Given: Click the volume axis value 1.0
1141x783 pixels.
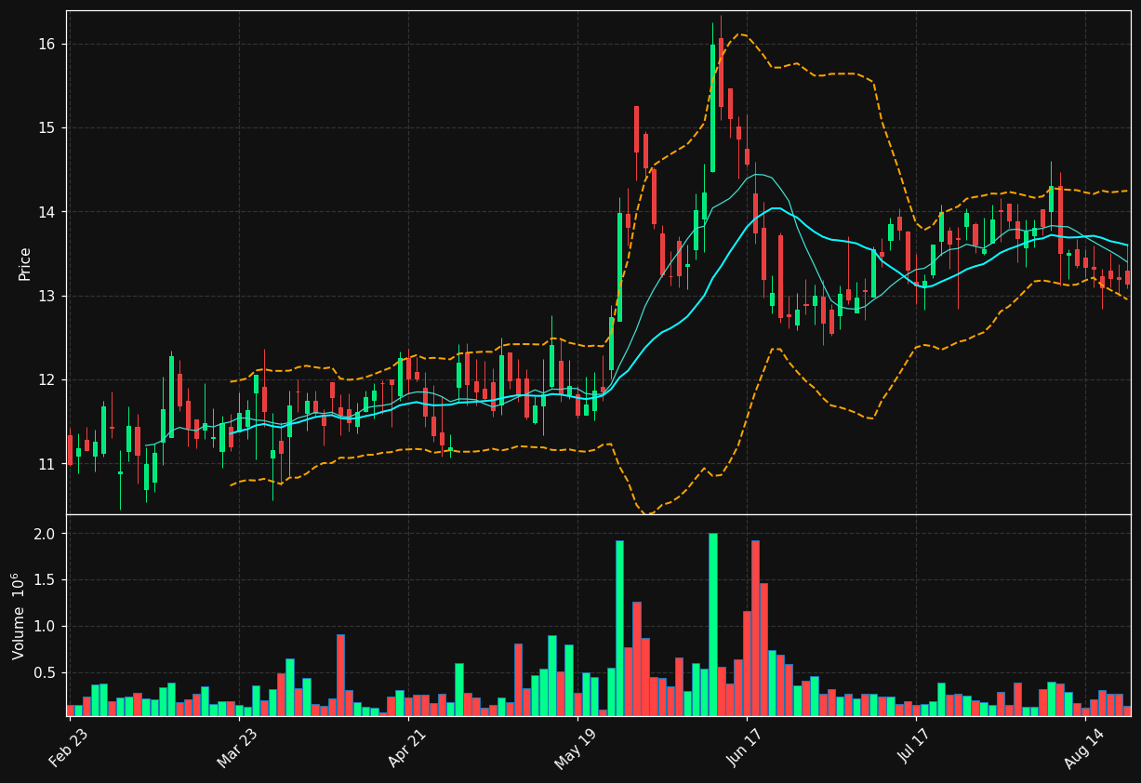Looking at the screenshot, I should point(46,627).
